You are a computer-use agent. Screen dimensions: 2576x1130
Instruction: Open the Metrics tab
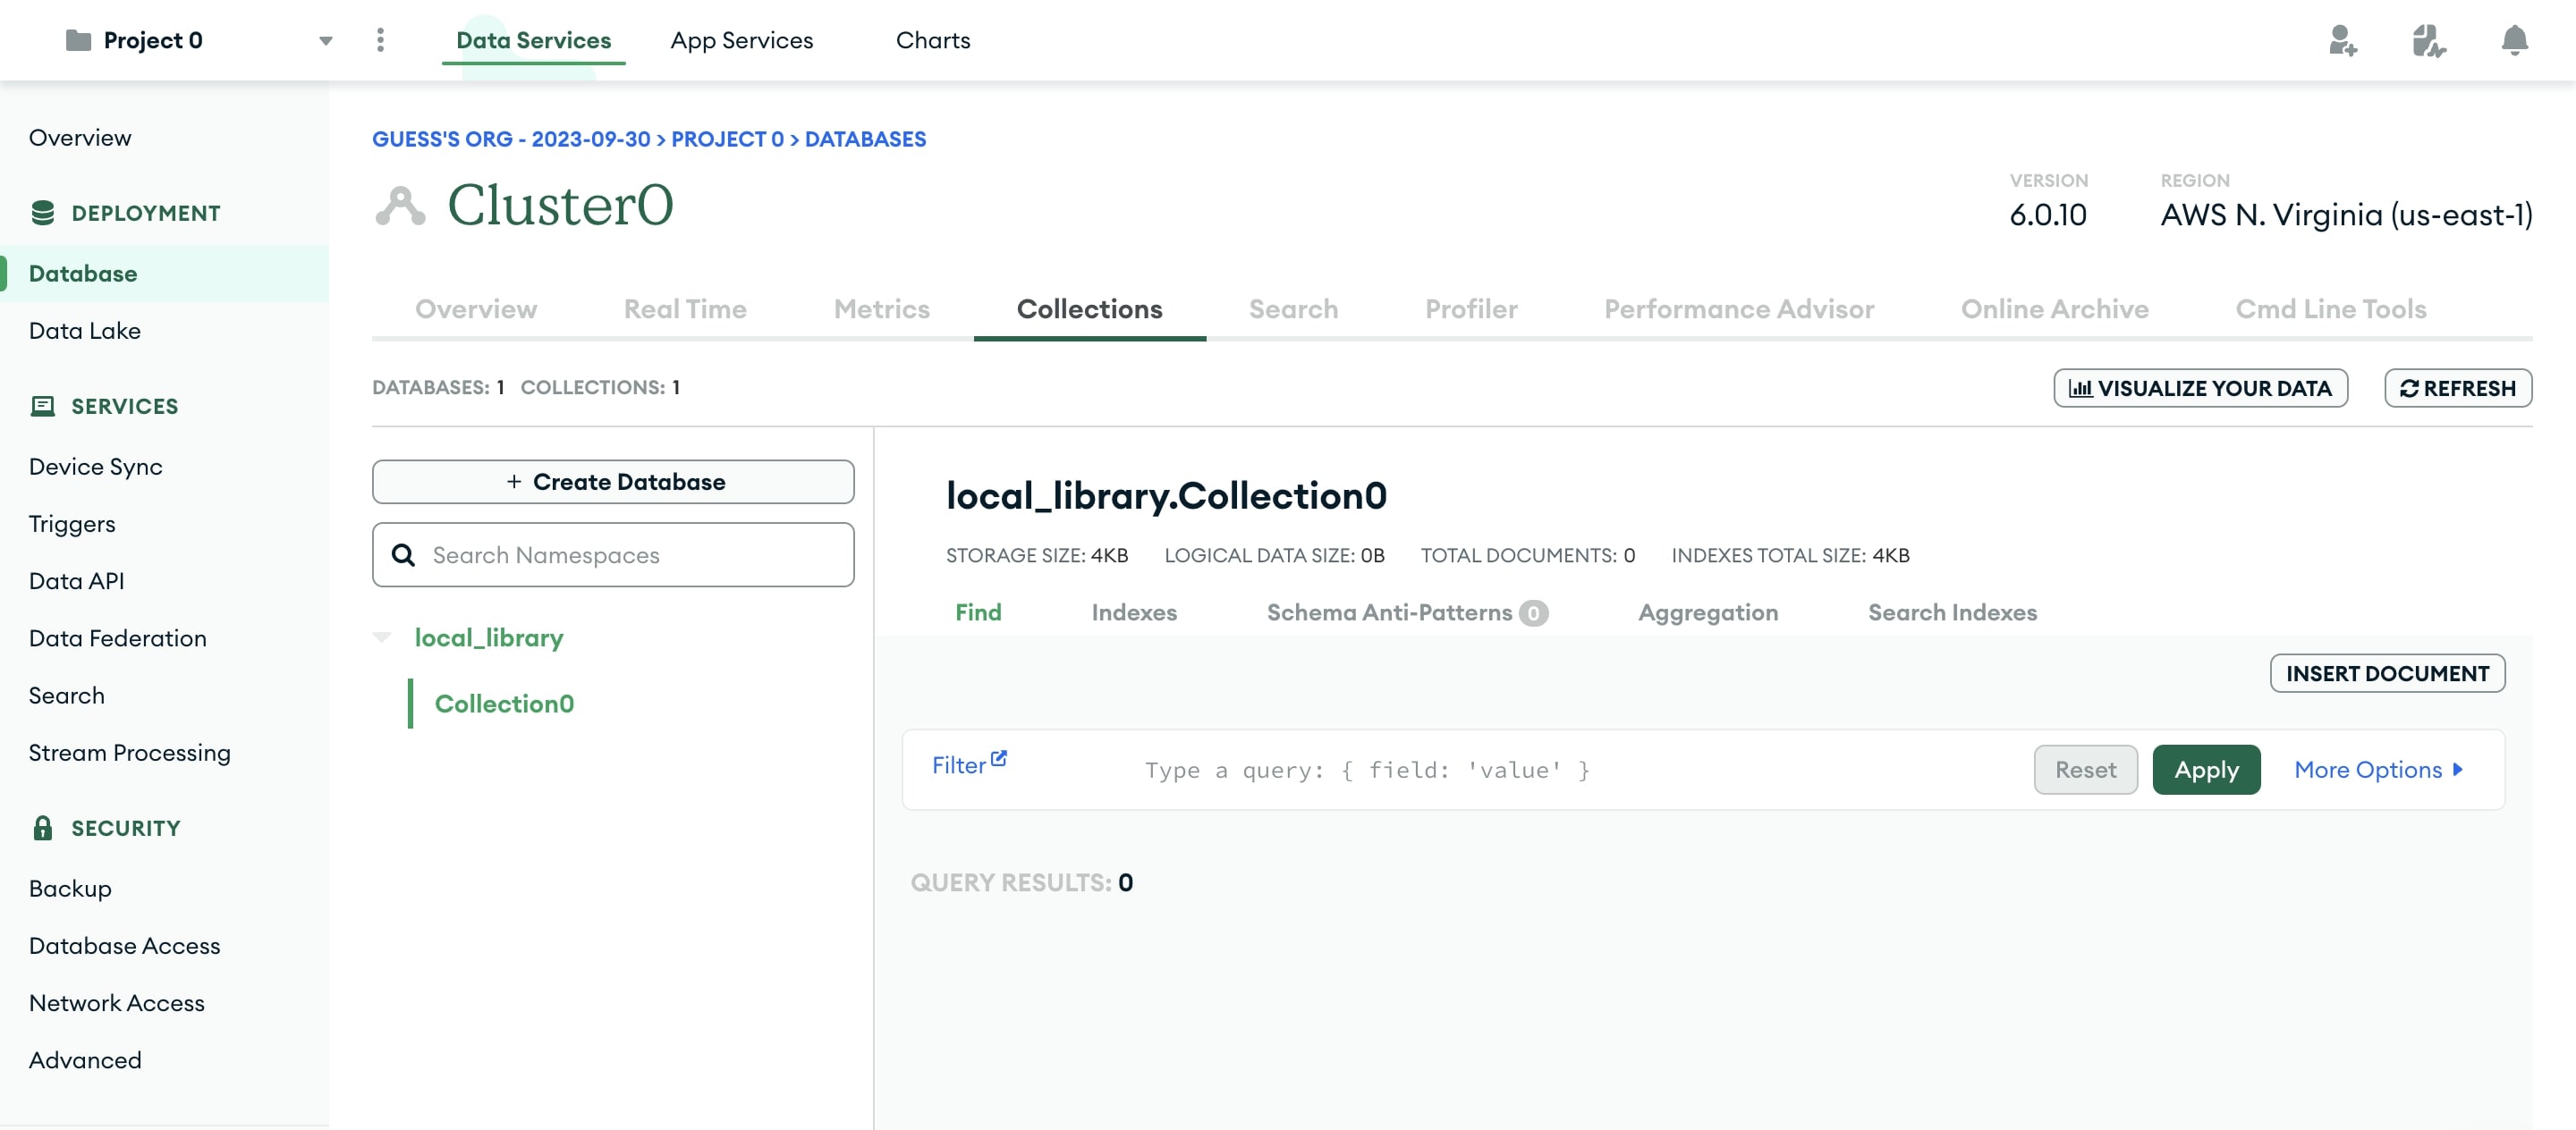881,308
